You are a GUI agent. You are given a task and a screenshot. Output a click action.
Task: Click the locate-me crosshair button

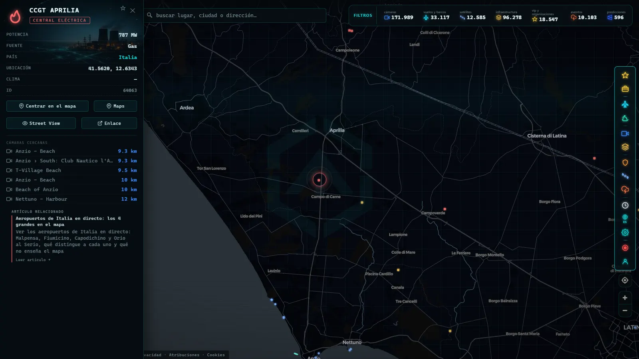pos(625,280)
